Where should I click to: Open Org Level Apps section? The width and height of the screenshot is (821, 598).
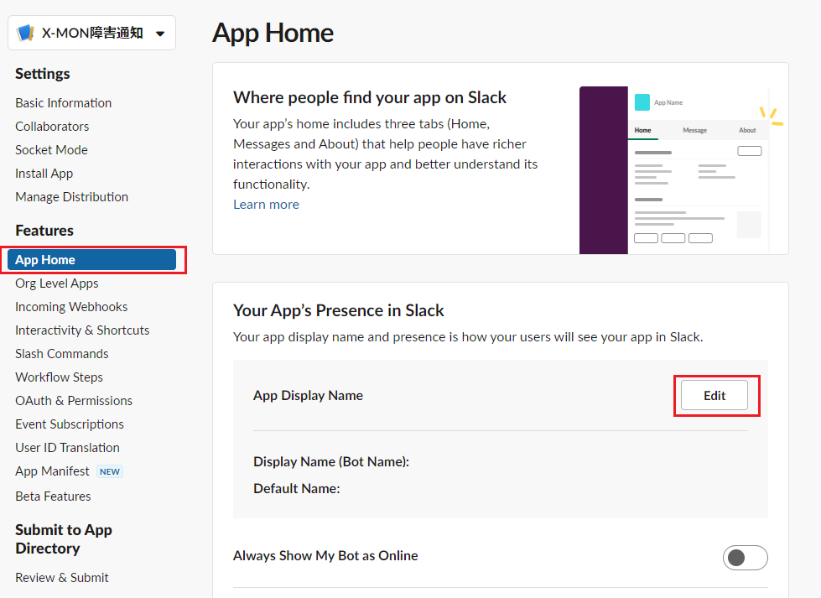(56, 283)
